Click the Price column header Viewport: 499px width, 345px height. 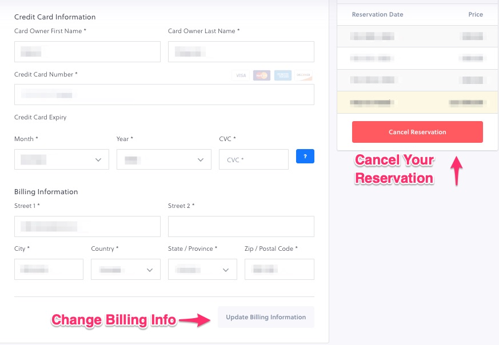(x=475, y=14)
